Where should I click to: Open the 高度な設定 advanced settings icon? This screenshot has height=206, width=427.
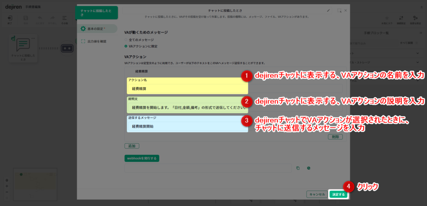[415, 18]
